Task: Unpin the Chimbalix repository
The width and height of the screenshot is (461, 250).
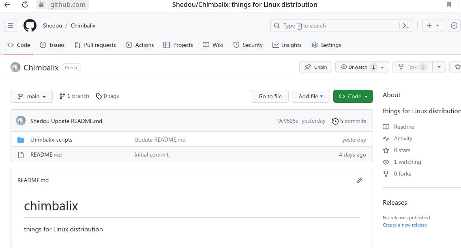Action: point(315,67)
